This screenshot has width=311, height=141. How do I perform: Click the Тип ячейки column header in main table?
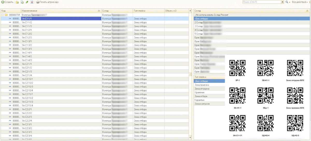149,11
